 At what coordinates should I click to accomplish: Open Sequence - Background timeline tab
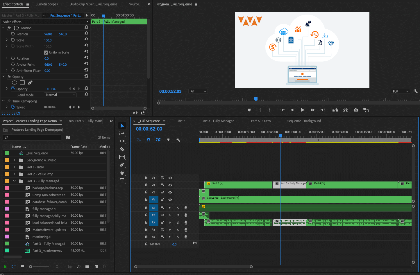(x=304, y=121)
